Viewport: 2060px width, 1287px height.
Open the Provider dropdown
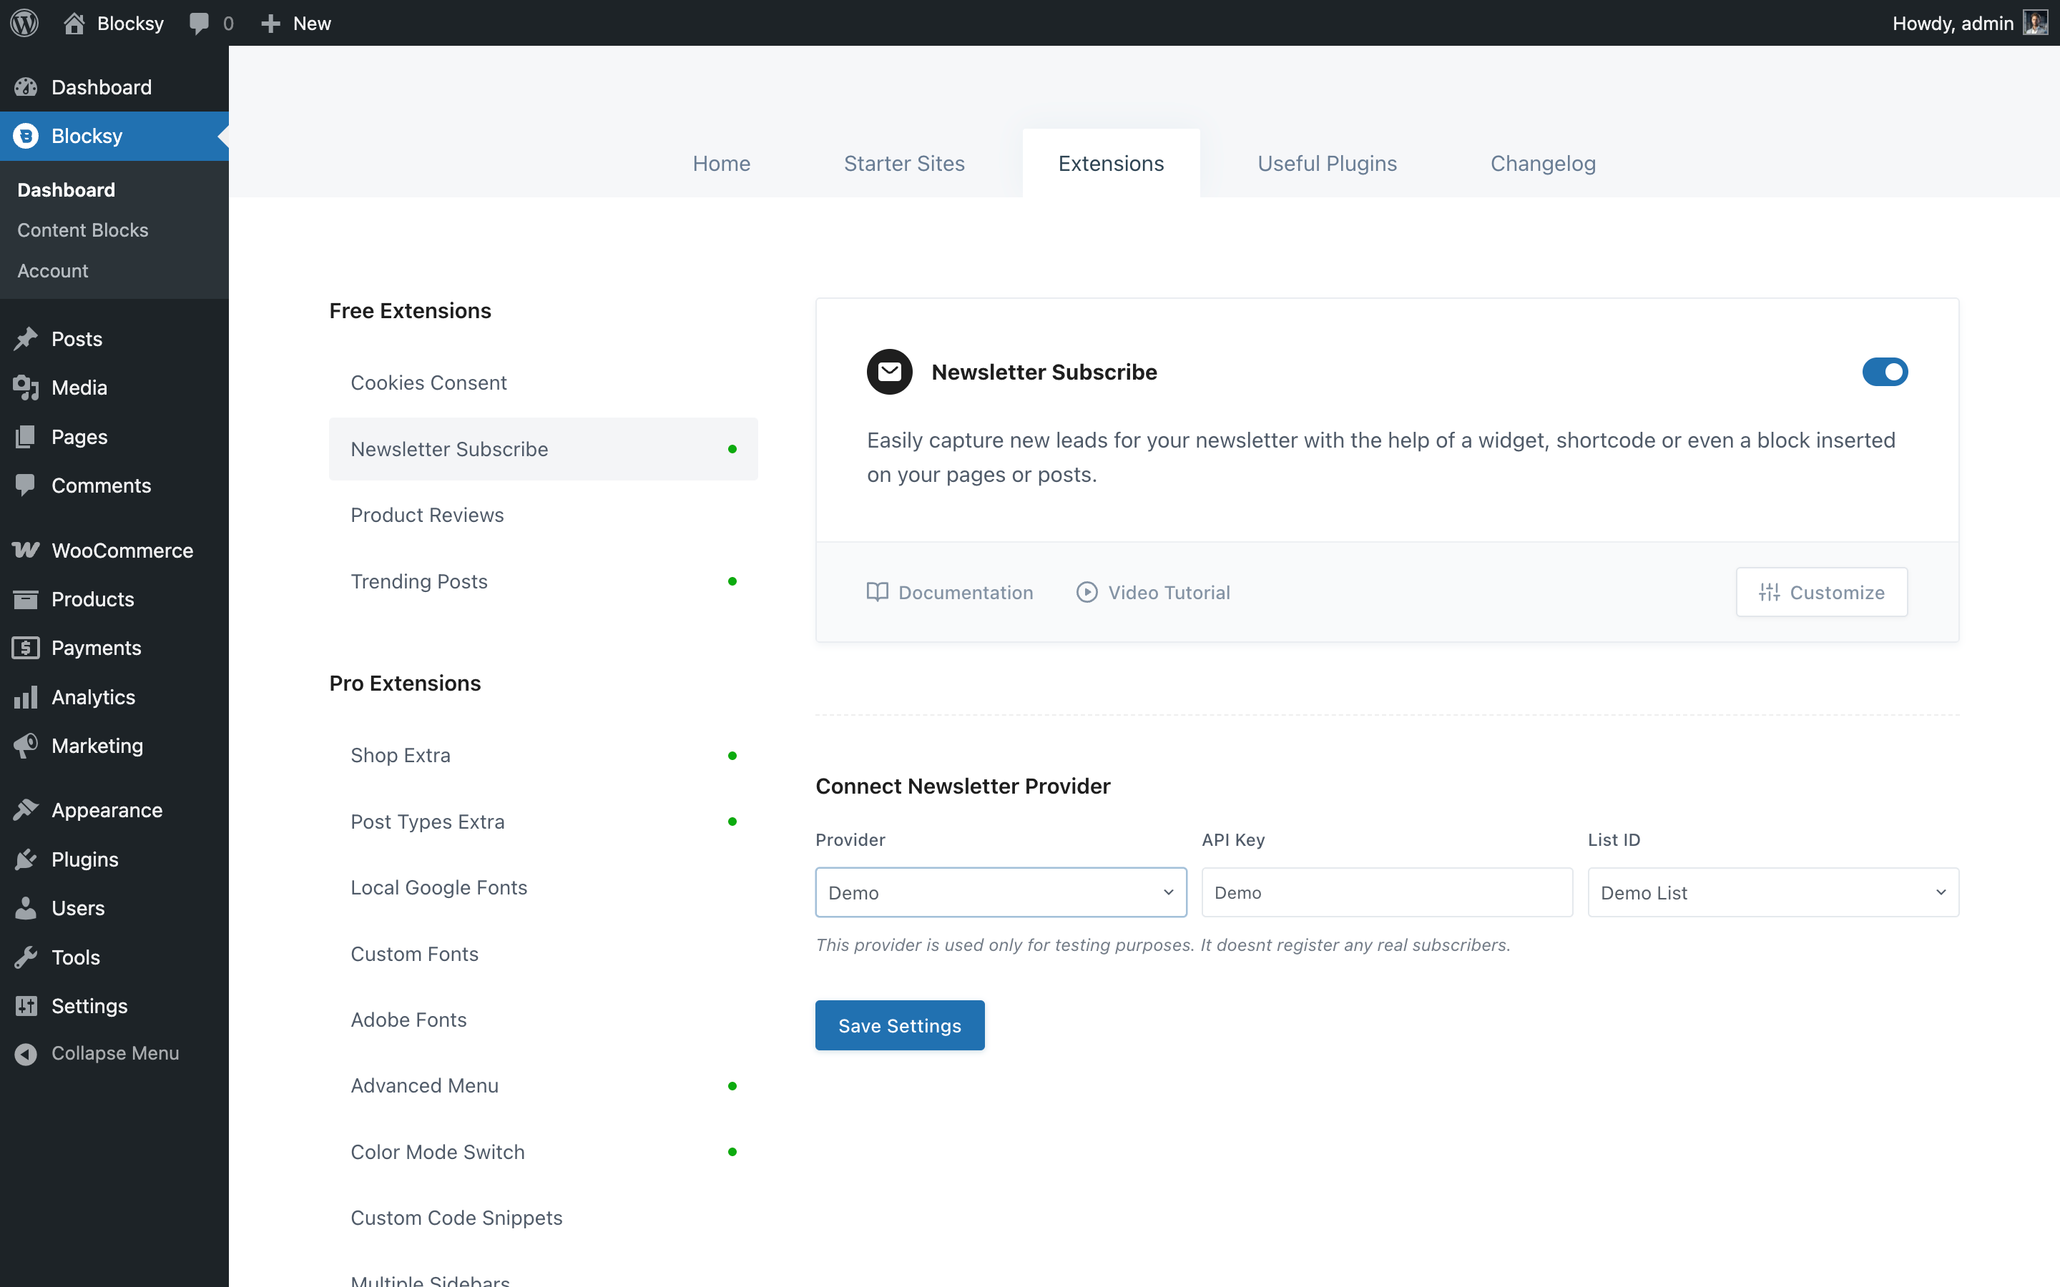pos(1000,892)
